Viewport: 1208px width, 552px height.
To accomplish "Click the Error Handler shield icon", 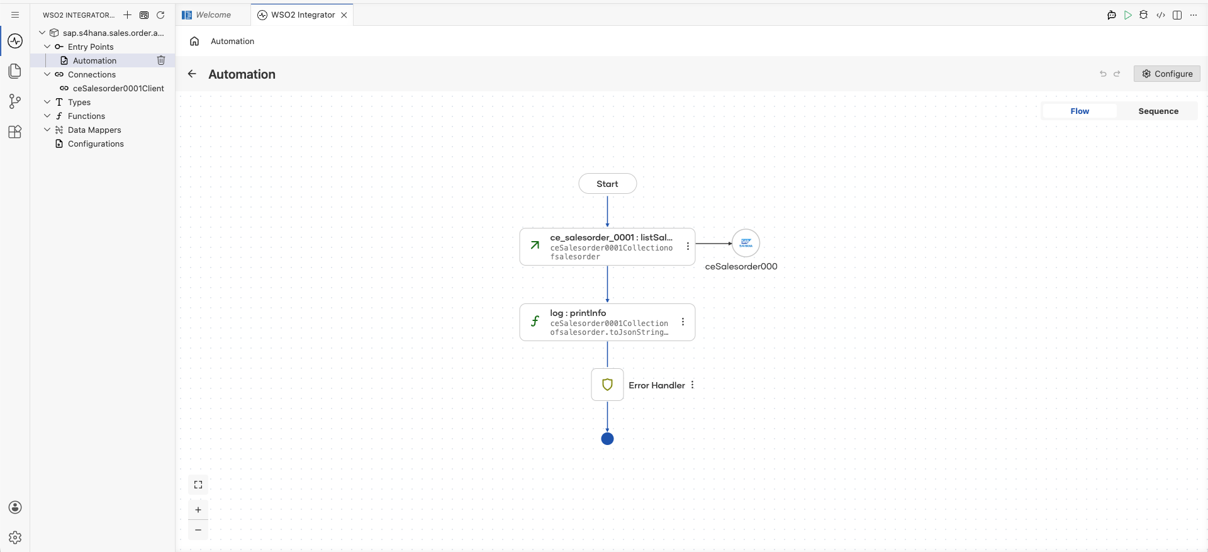I will (607, 385).
